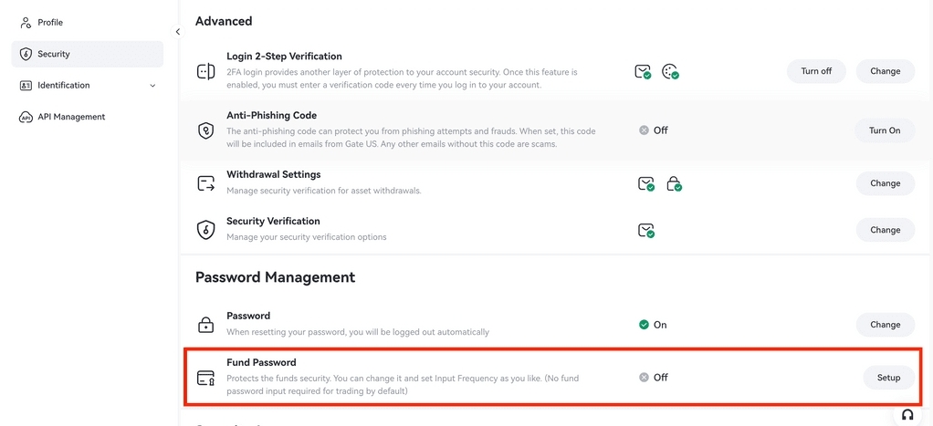Image resolution: width=933 pixels, height=426 pixels.
Task: Click the Withdrawal Settings arrow icon
Action: (205, 183)
